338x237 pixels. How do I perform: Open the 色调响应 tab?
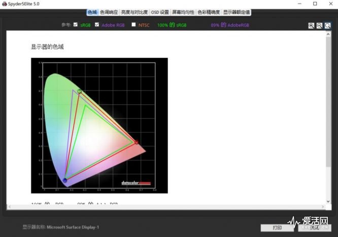109,12
